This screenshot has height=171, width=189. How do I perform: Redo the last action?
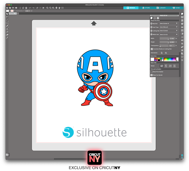pos(33,8)
